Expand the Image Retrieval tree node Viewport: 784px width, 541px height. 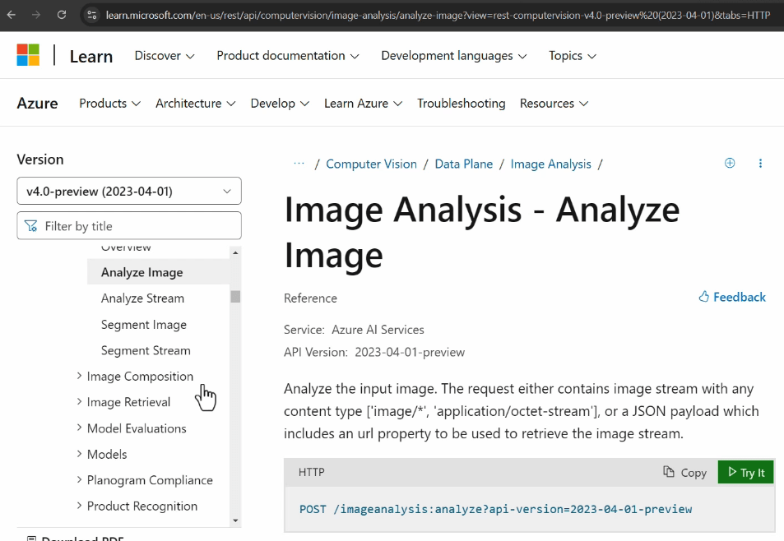(x=79, y=401)
